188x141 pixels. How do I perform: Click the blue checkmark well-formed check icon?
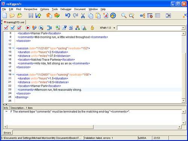[12, 27]
